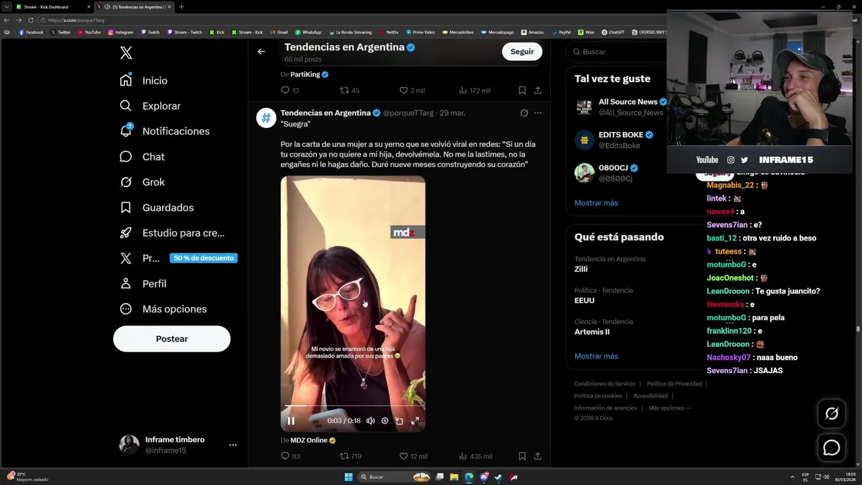
Task: Enable picture-in-picture on the video
Action: pyautogui.click(x=399, y=421)
